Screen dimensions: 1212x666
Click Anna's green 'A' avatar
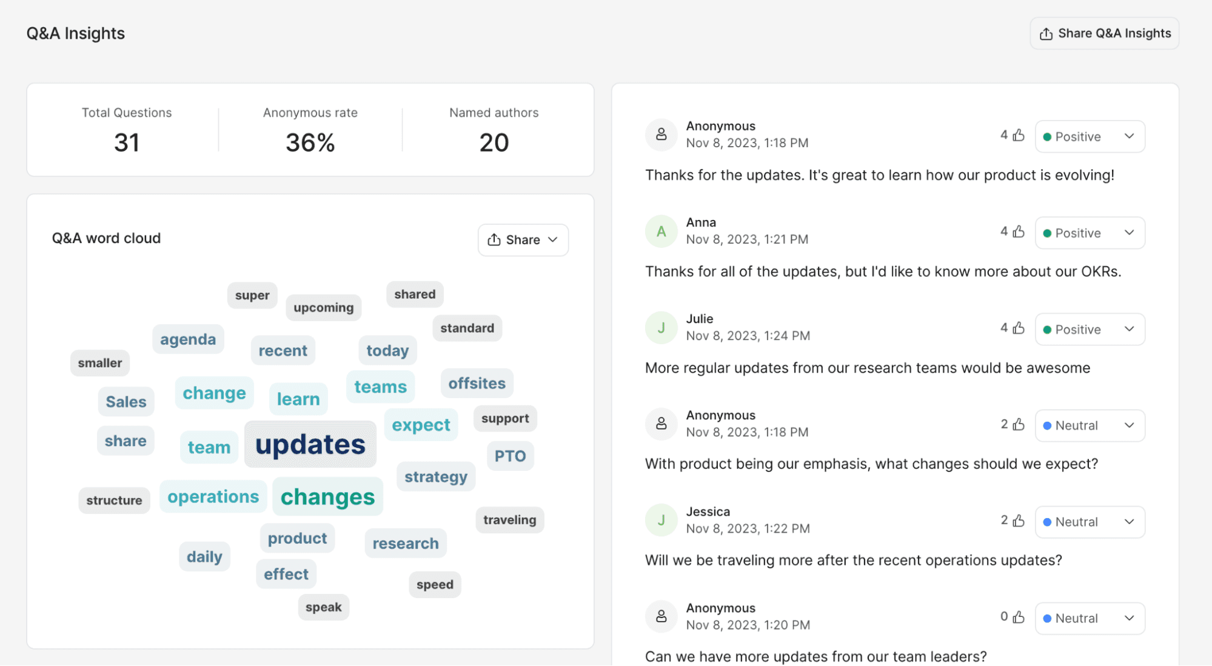pyautogui.click(x=661, y=231)
